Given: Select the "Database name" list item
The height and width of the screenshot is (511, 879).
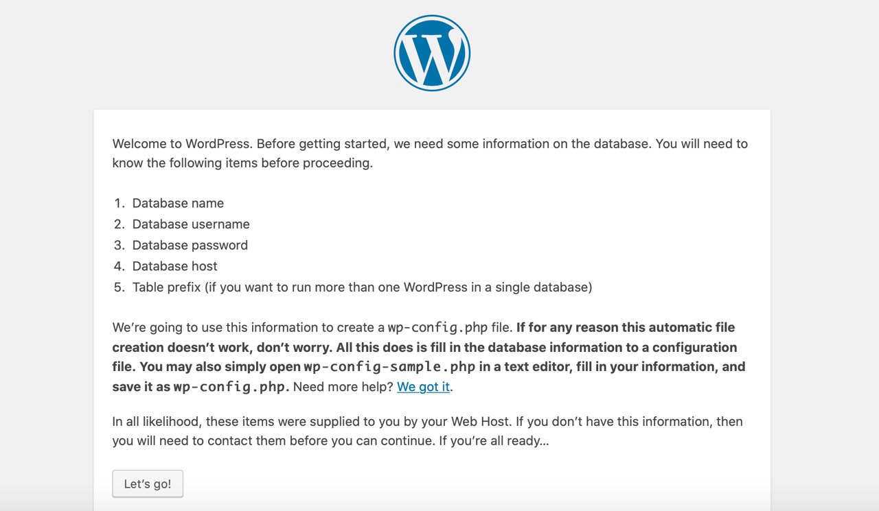Looking at the screenshot, I should [178, 203].
